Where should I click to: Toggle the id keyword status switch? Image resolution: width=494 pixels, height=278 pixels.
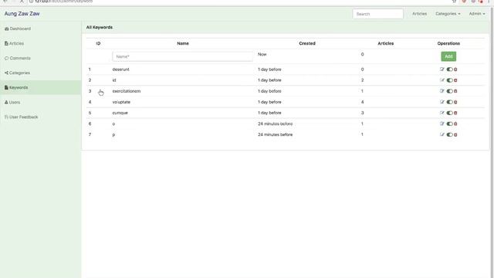click(449, 80)
